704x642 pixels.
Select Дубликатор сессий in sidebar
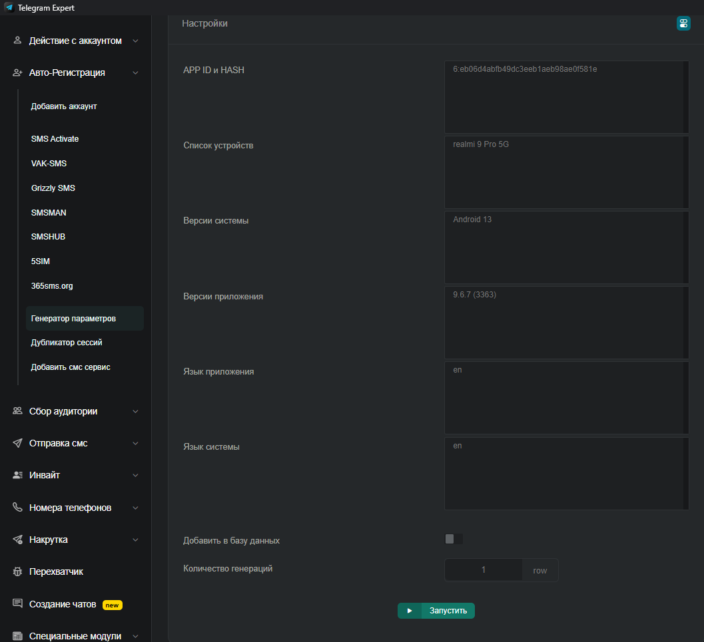67,343
